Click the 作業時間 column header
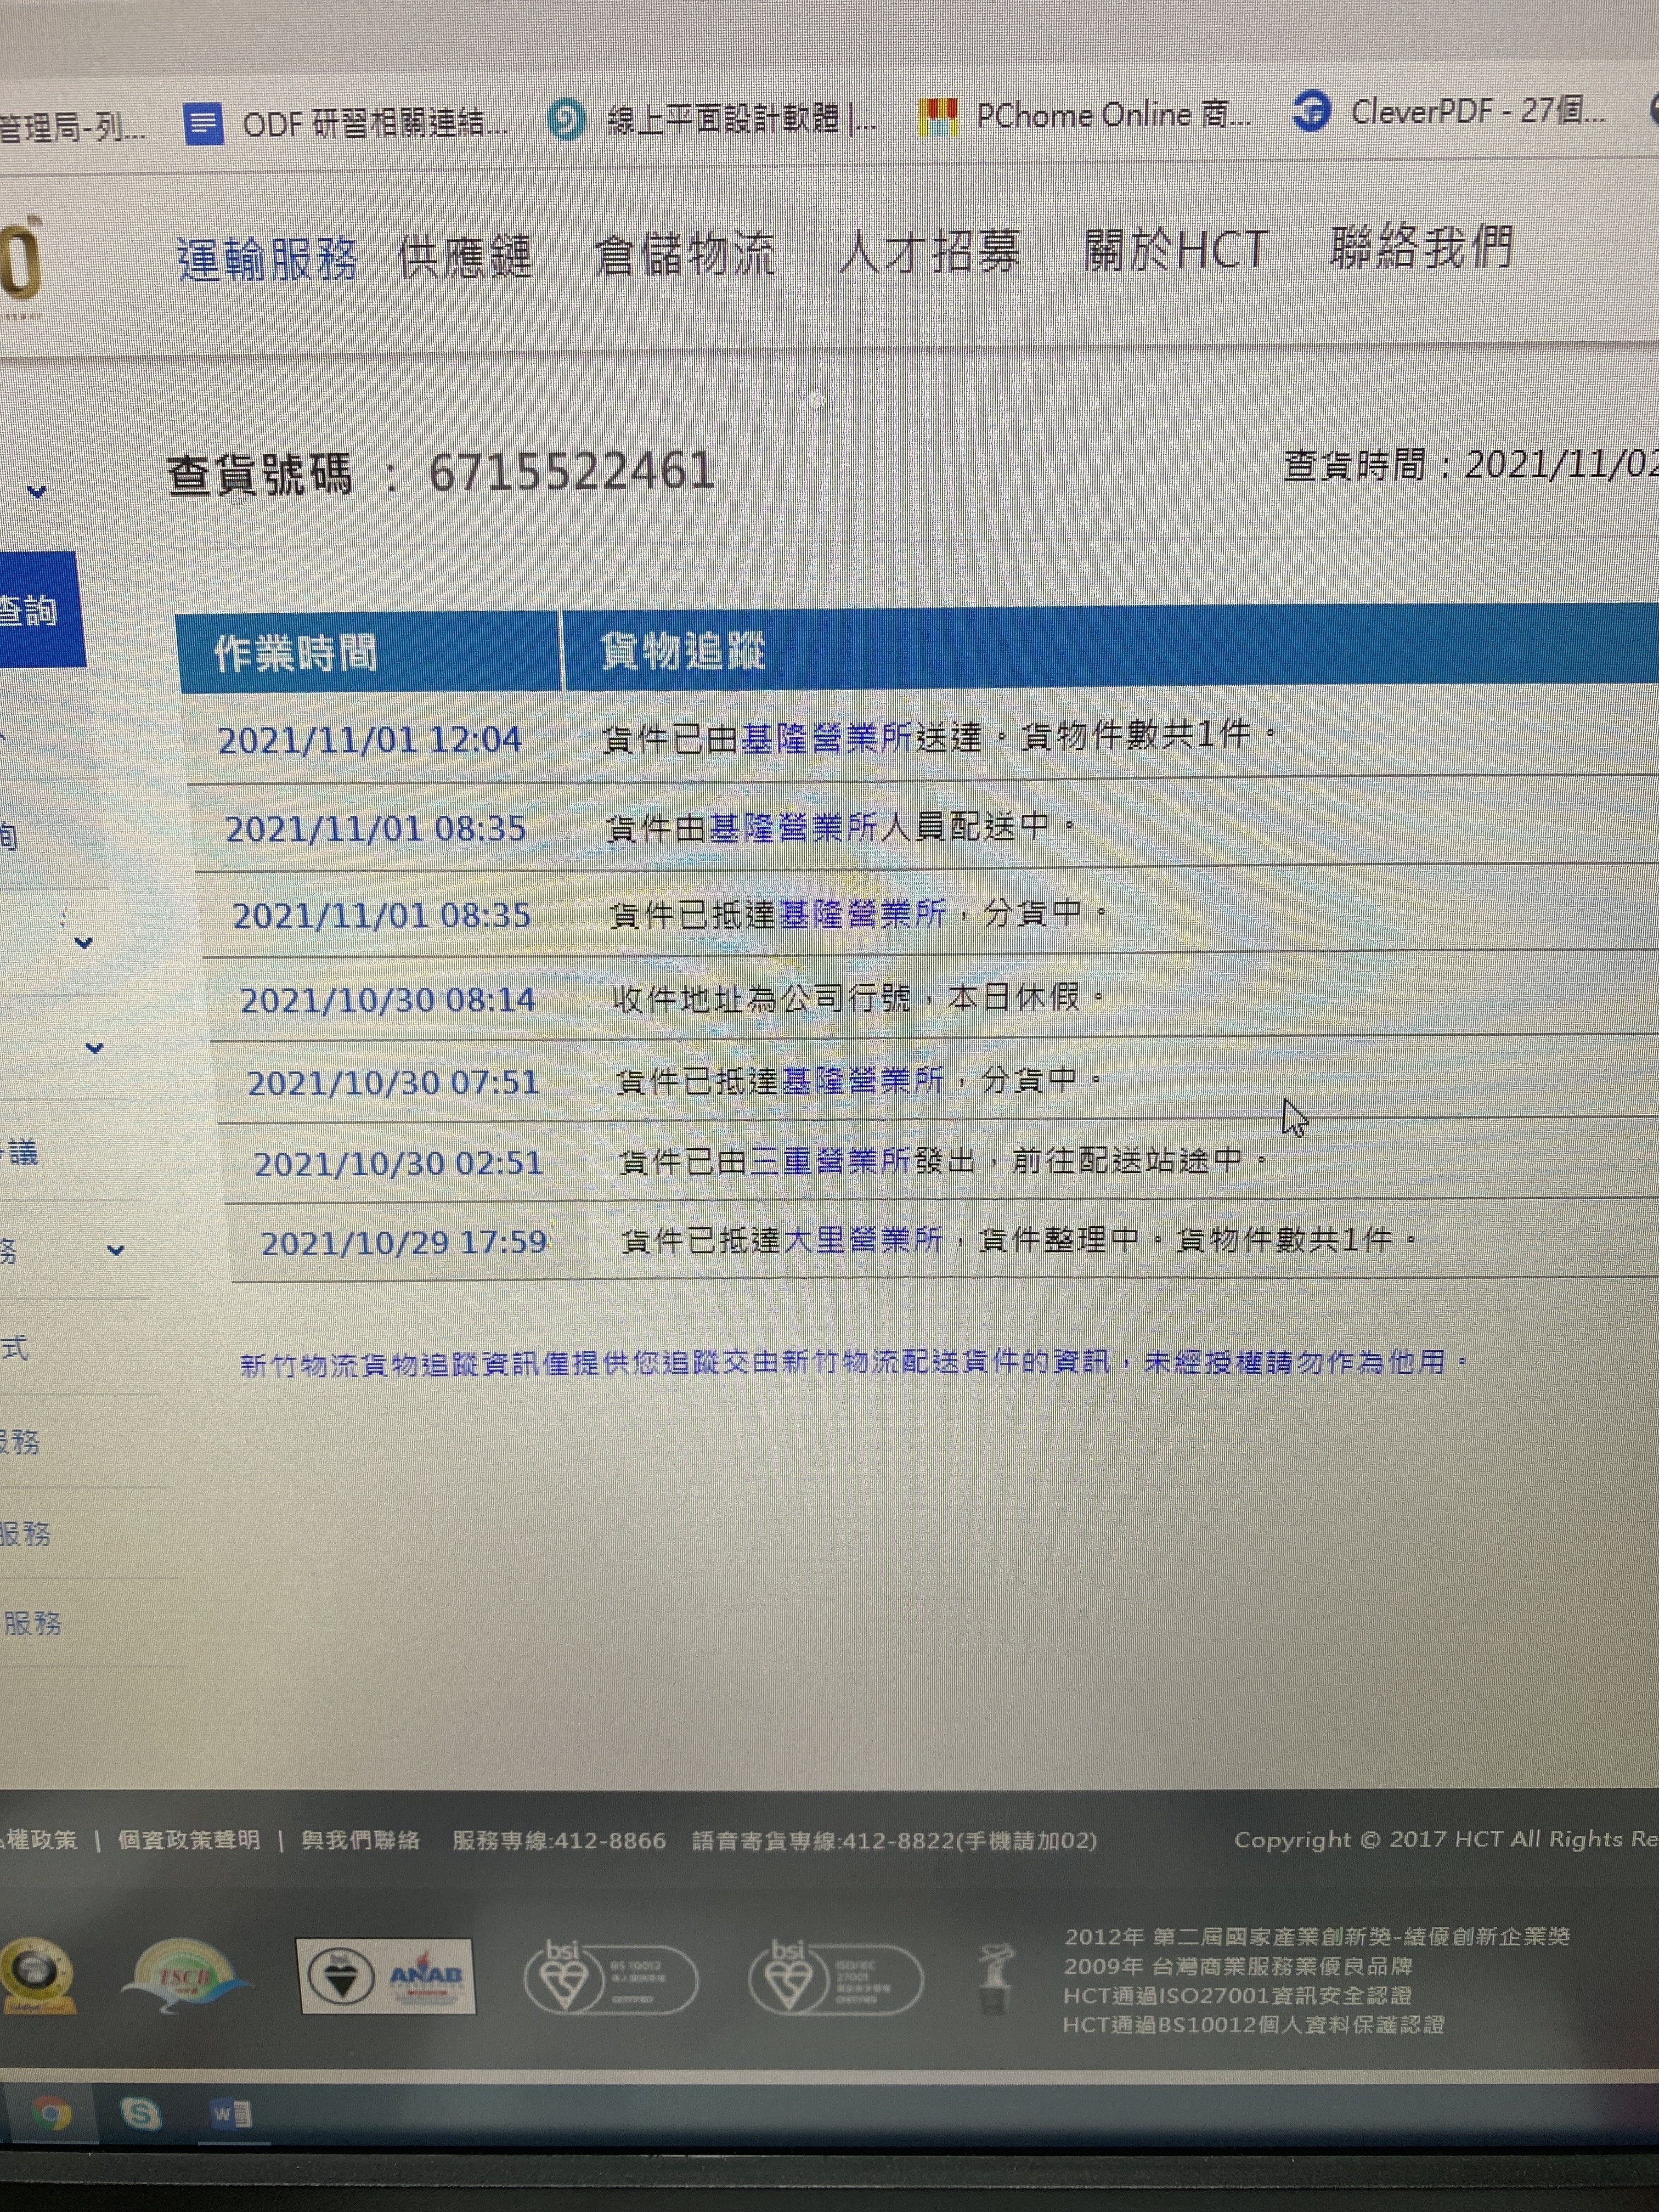 [296, 653]
